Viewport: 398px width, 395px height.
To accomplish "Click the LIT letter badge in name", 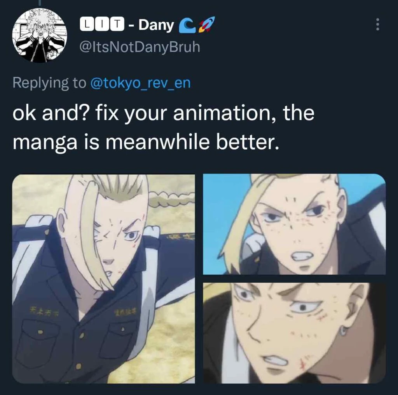I will point(102,24).
